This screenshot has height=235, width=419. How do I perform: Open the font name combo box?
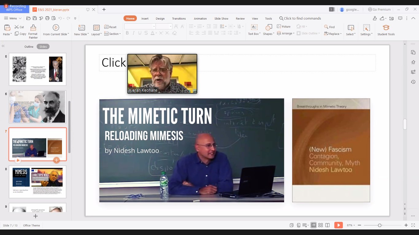[140, 27]
